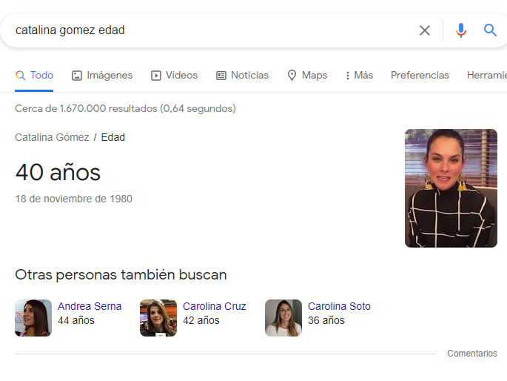The height and width of the screenshot is (381, 507).
Task: Open Catalina Gómez's portrait photo
Action: [x=451, y=188]
